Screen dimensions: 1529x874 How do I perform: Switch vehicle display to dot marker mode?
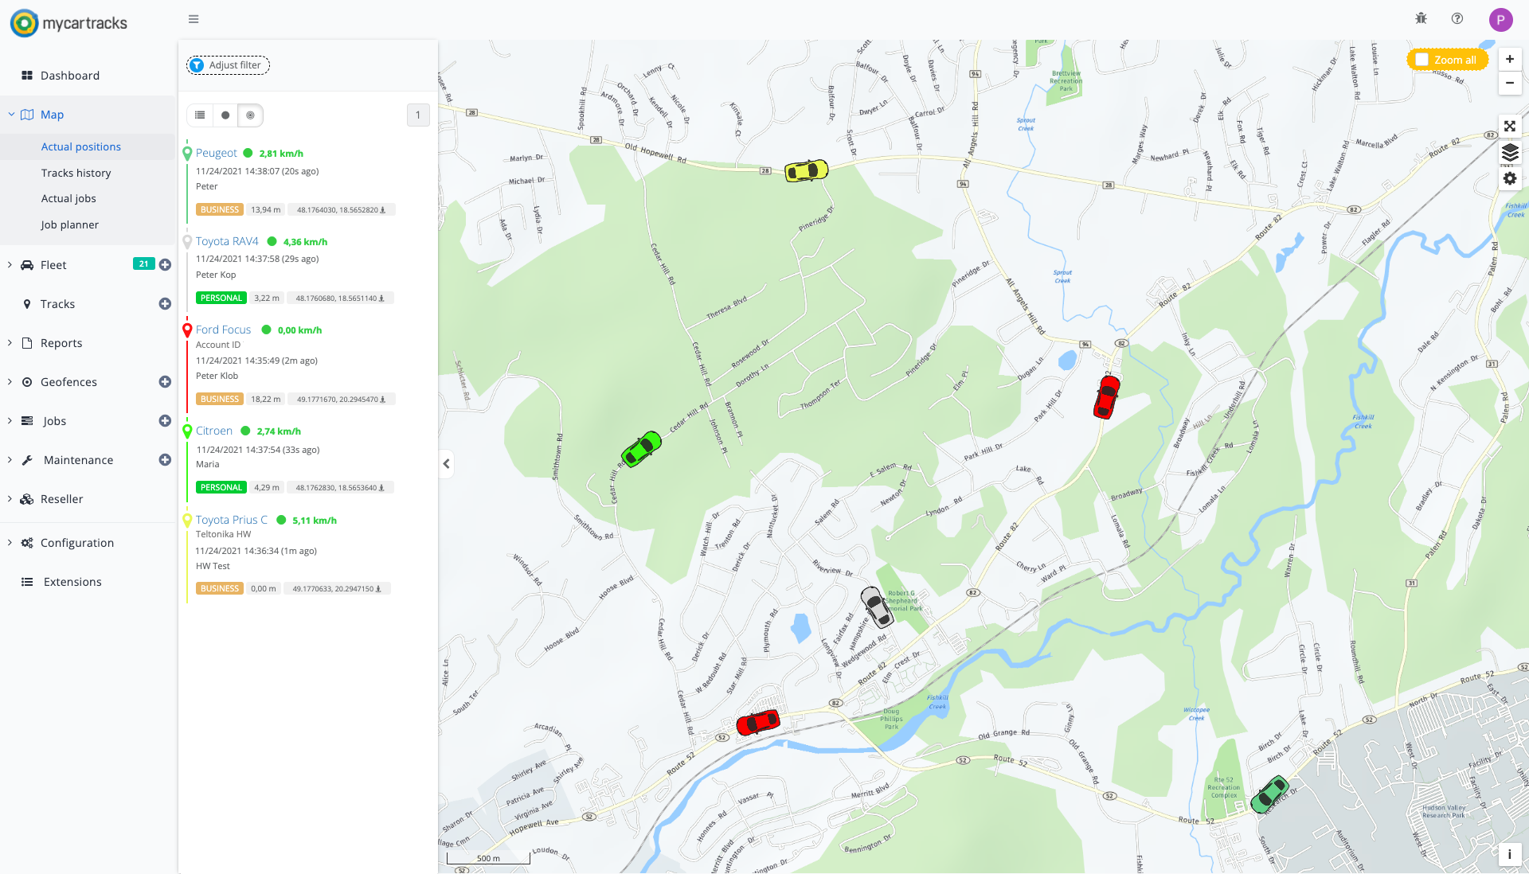[x=225, y=115]
